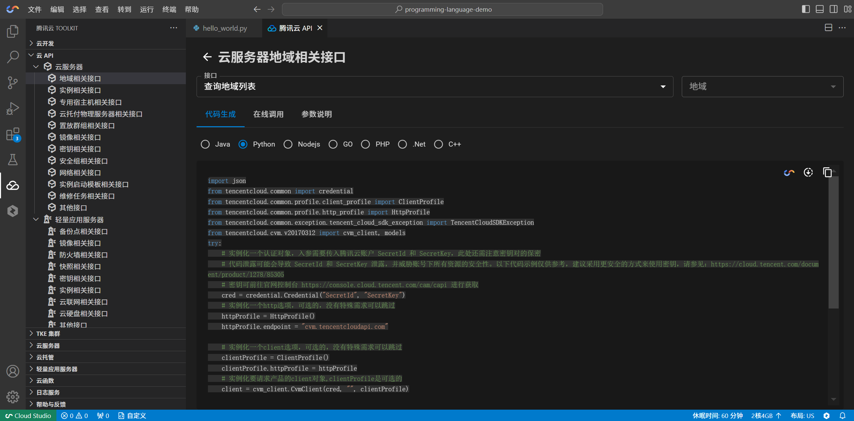Open the Search view in the activity bar
The width and height of the screenshot is (854, 421).
pos(13,57)
